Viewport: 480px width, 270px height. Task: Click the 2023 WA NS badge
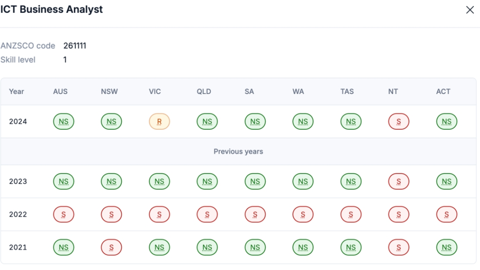coord(303,181)
